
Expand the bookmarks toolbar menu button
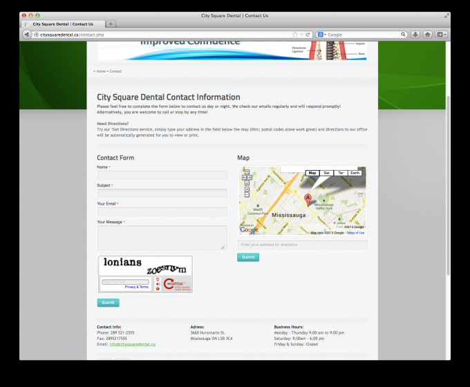point(440,34)
